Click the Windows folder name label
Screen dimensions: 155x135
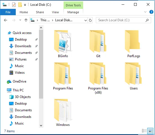click(x=63, y=125)
